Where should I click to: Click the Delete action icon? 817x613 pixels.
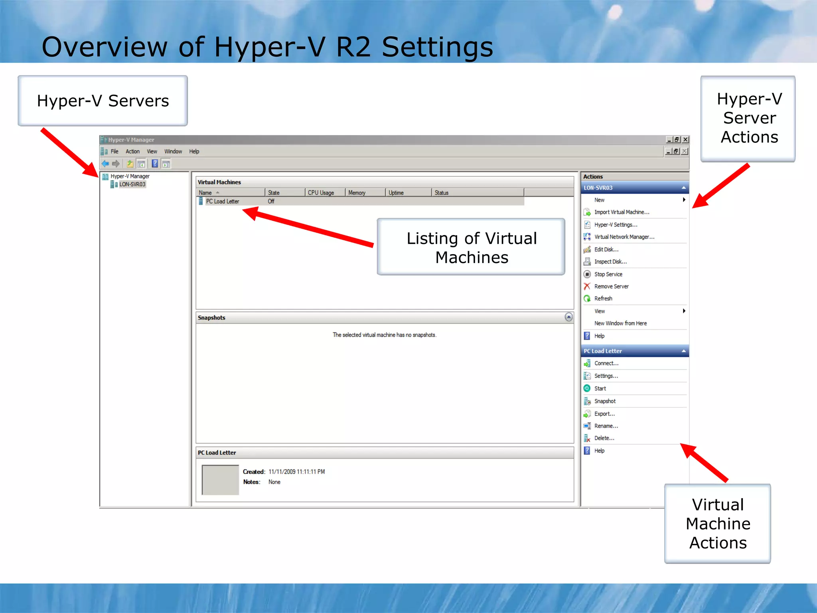pos(587,438)
